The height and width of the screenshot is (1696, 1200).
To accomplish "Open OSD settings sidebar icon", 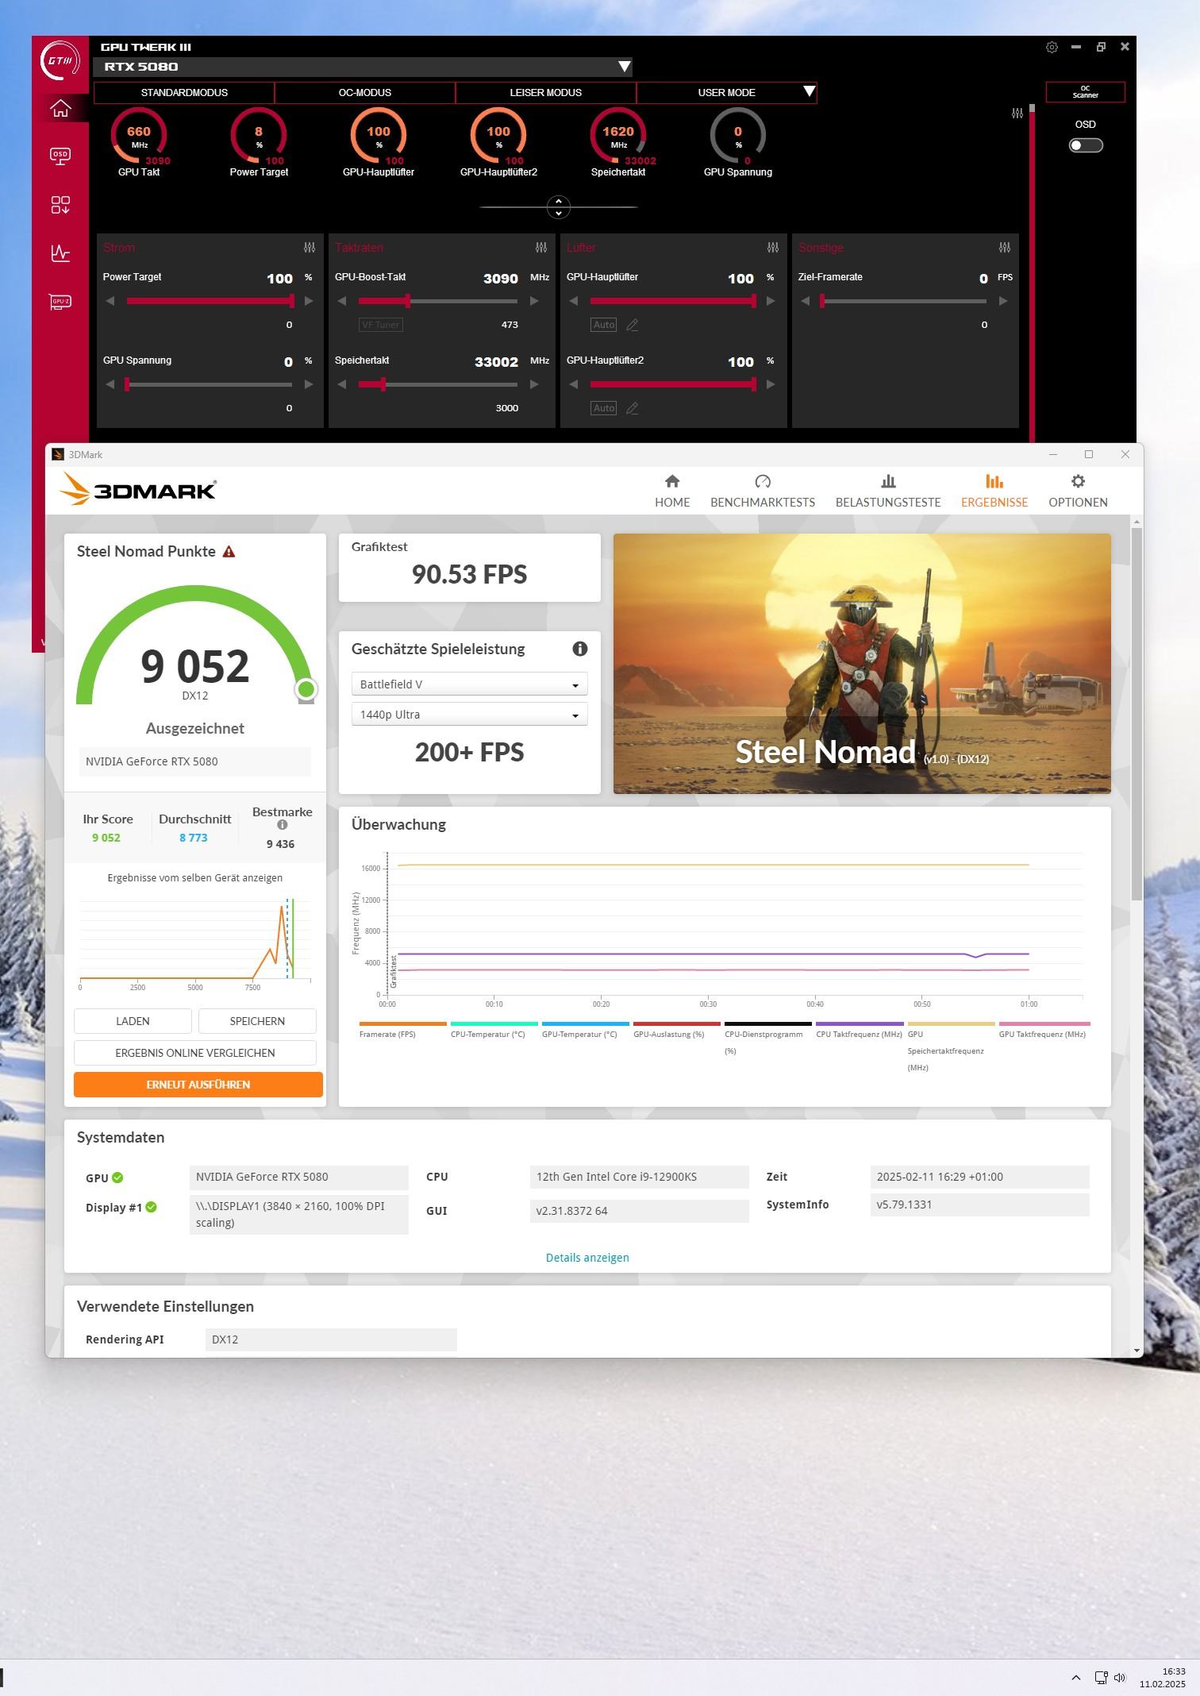I will coord(60,156).
